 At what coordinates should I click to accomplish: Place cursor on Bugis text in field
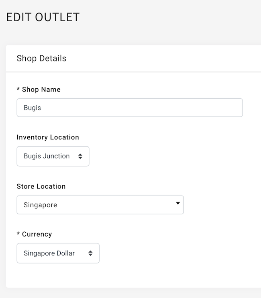click(32, 108)
